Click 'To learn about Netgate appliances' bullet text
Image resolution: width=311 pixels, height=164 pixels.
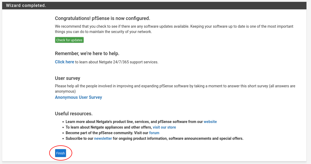pyautogui.click(x=109, y=127)
